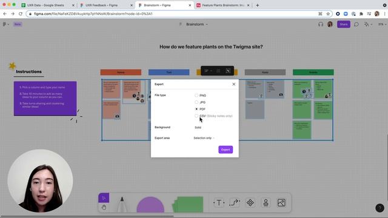388x218 pixels.
Task: Click the presenter webcam video circle
Action: point(40,180)
